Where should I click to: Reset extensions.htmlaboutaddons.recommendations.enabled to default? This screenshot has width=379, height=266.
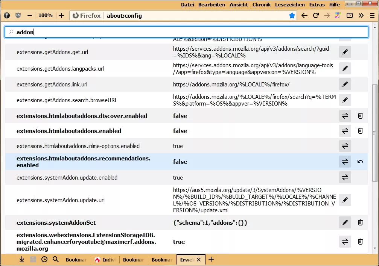[x=360, y=162]
